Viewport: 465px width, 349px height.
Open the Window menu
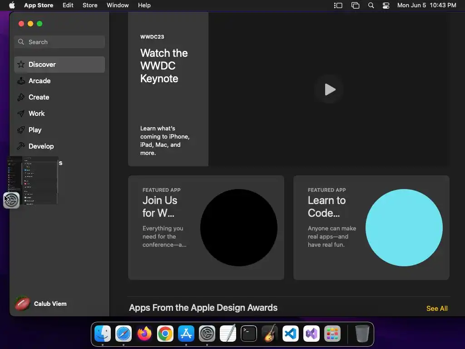pos(118,5)
